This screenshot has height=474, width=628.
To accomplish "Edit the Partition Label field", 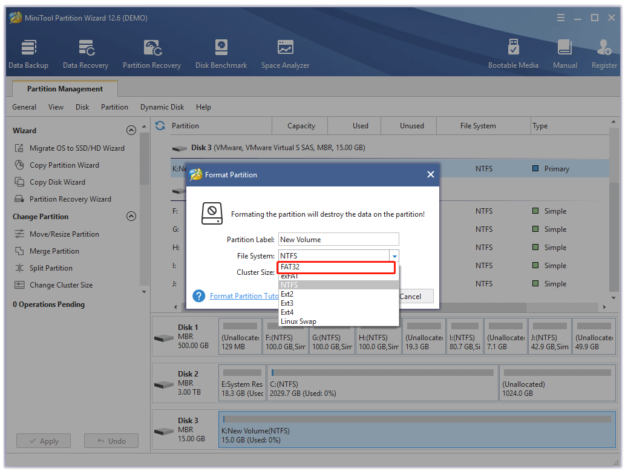I will tap(338, 240).
